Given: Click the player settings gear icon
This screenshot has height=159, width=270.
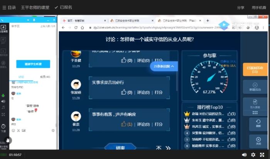Looking at the screenshot, I should [x=253, y=154].
